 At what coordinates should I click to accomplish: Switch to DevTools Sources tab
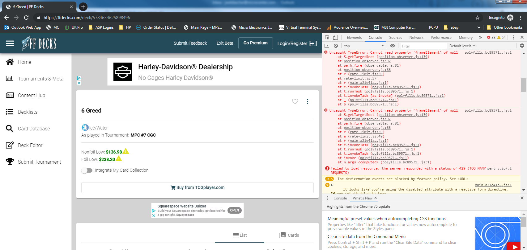point(396,38)
